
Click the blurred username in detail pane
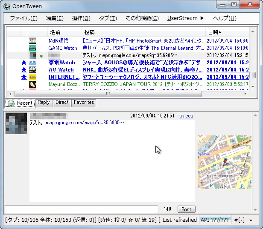(x=49, y=116)
